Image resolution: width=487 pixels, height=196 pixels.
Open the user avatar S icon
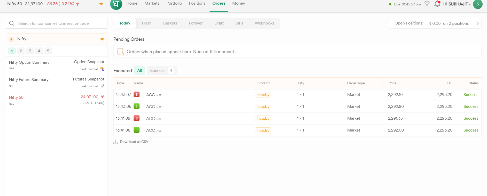tap(477, 4)
